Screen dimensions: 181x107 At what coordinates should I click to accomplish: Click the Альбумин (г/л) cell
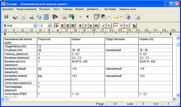20,50
